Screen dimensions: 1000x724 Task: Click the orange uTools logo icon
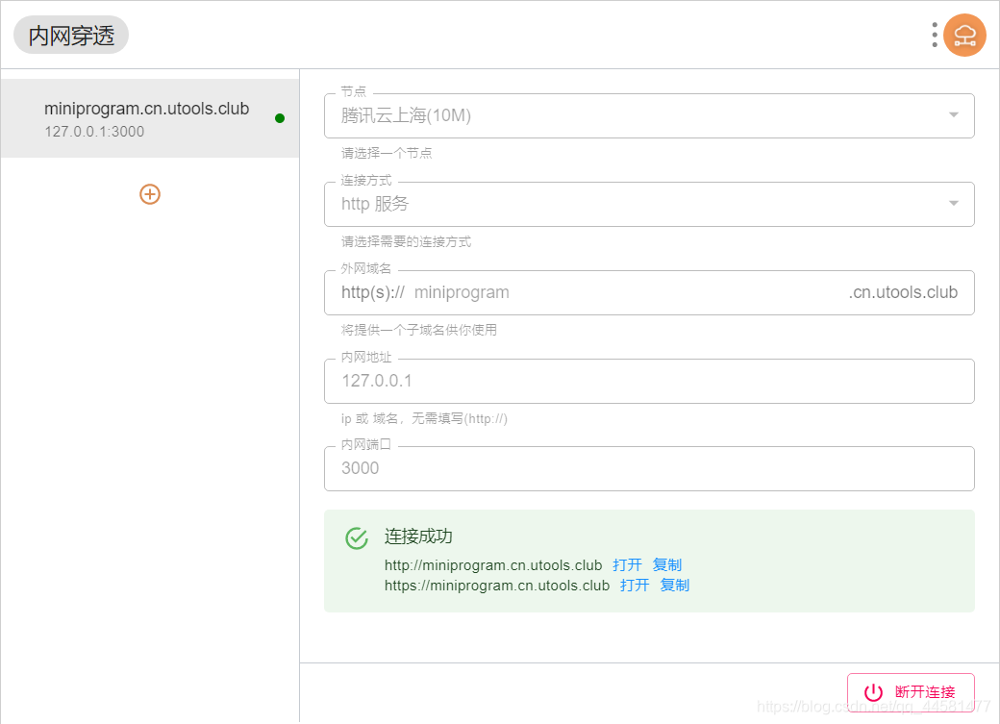tap(965, 35)
